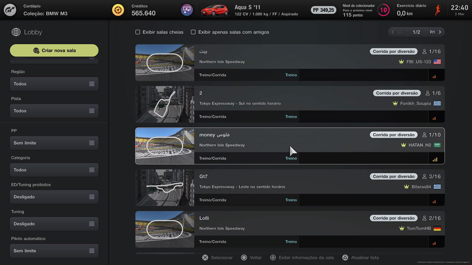Open the Região dropdown
The width and height of the screenshot is (472, 265).
54,84
